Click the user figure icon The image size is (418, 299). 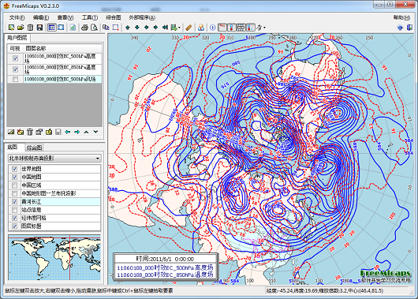click(201, 28)
